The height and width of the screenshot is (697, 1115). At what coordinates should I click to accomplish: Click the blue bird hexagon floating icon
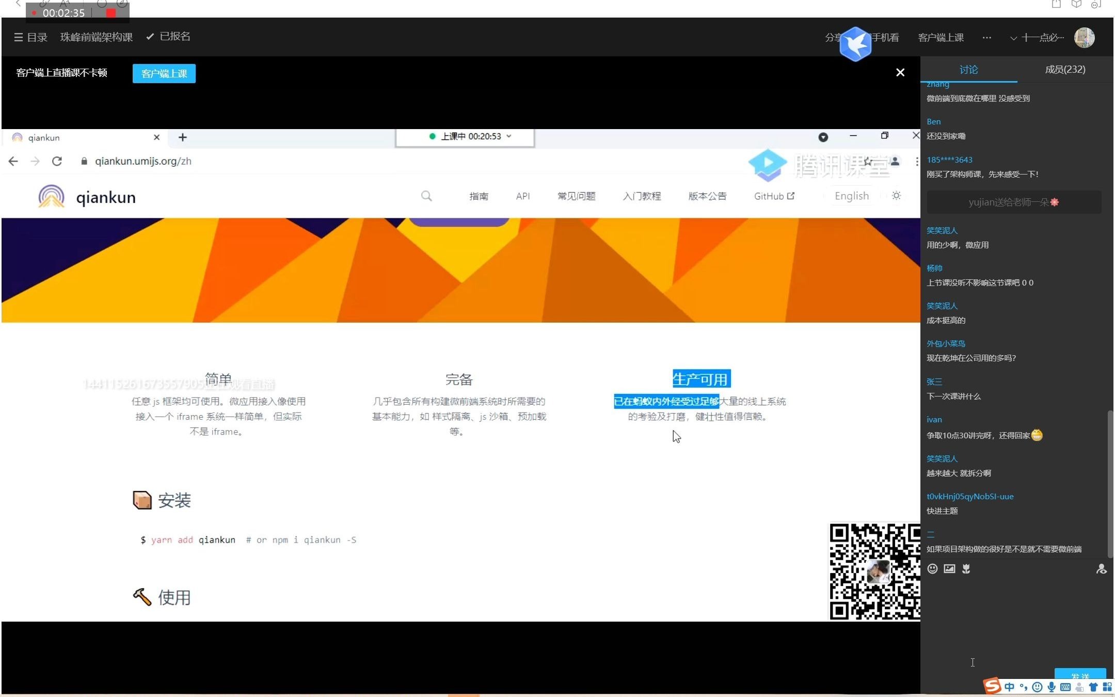click(855, 44)
